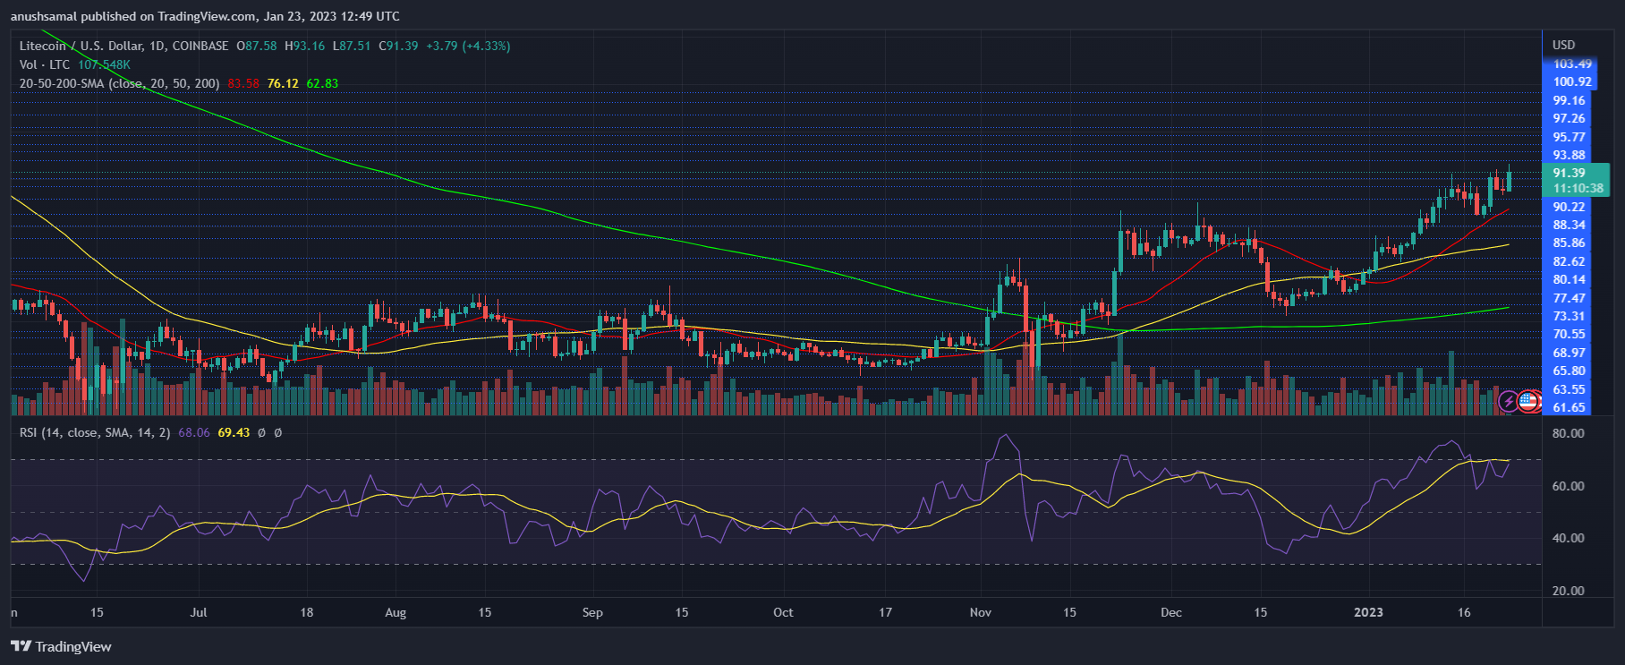Click the close value C91.39
This screenshot has height=665, width=1625.
pos(398,46)
